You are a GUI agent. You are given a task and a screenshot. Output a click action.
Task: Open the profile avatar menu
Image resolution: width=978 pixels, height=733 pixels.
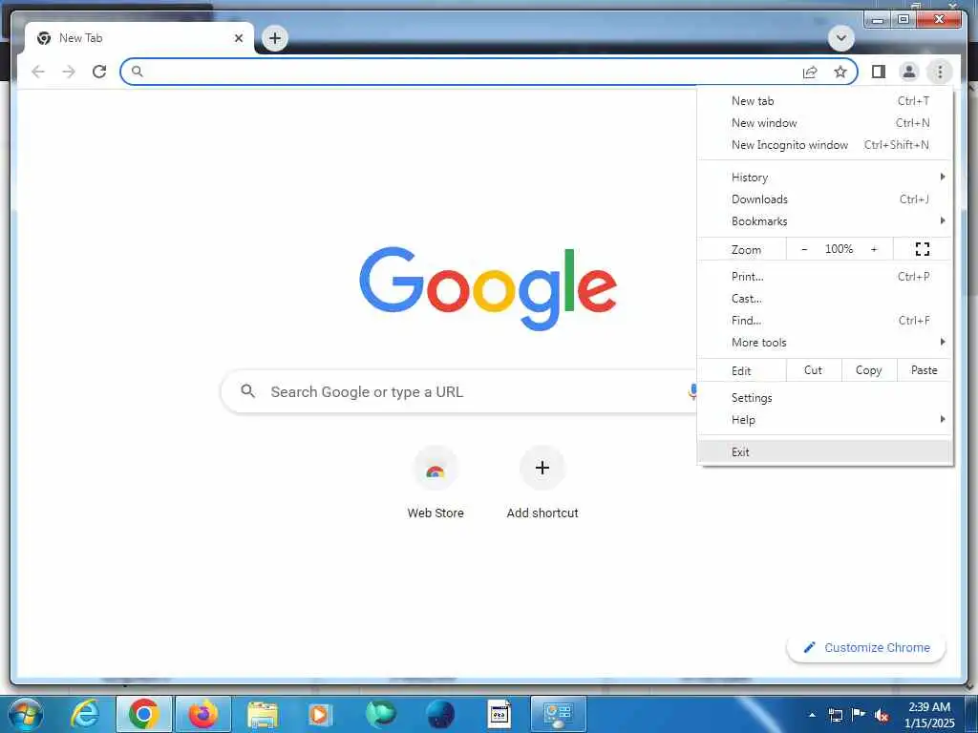click(x=909, y=72)
